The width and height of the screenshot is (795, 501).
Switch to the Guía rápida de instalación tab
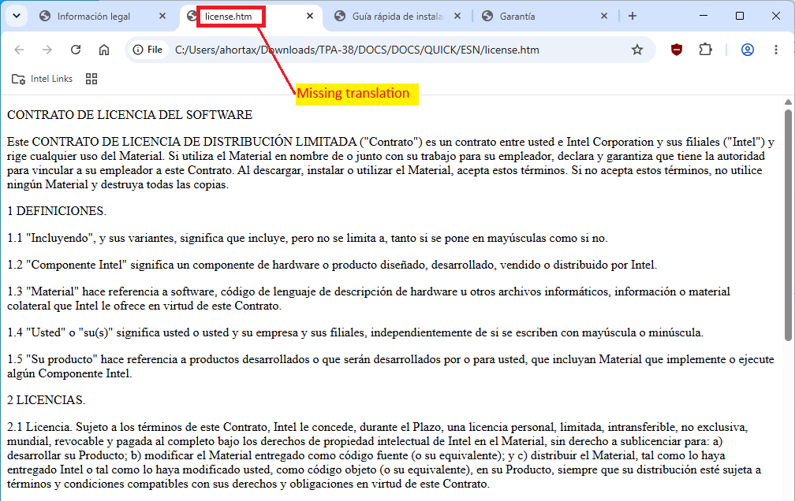click(397, 17)
